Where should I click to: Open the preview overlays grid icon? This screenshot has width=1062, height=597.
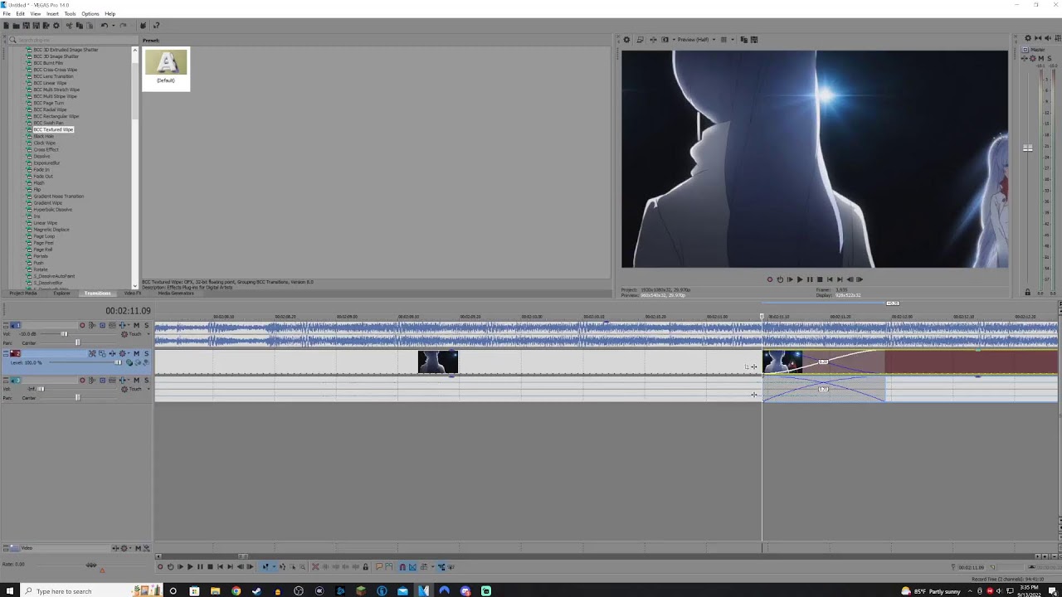click(x=723, y=40)
